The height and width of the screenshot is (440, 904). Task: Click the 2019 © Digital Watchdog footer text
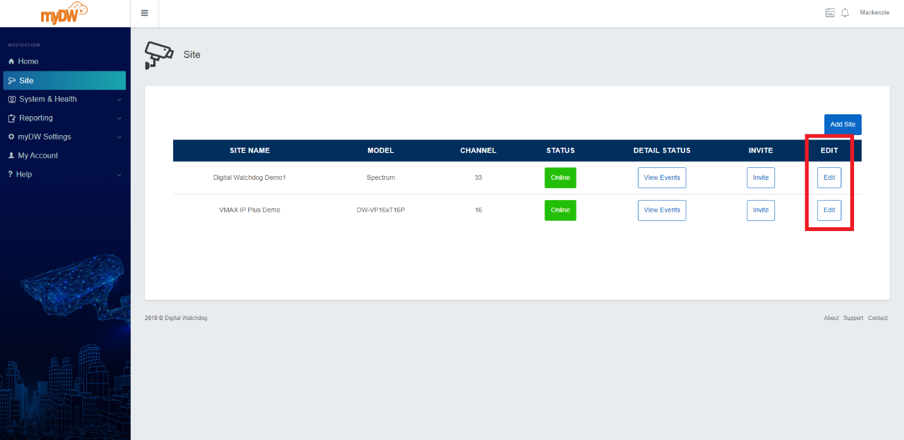click(x=176, y=318)
